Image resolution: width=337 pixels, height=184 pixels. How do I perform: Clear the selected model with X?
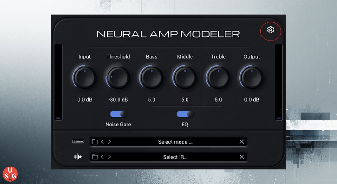242,142
